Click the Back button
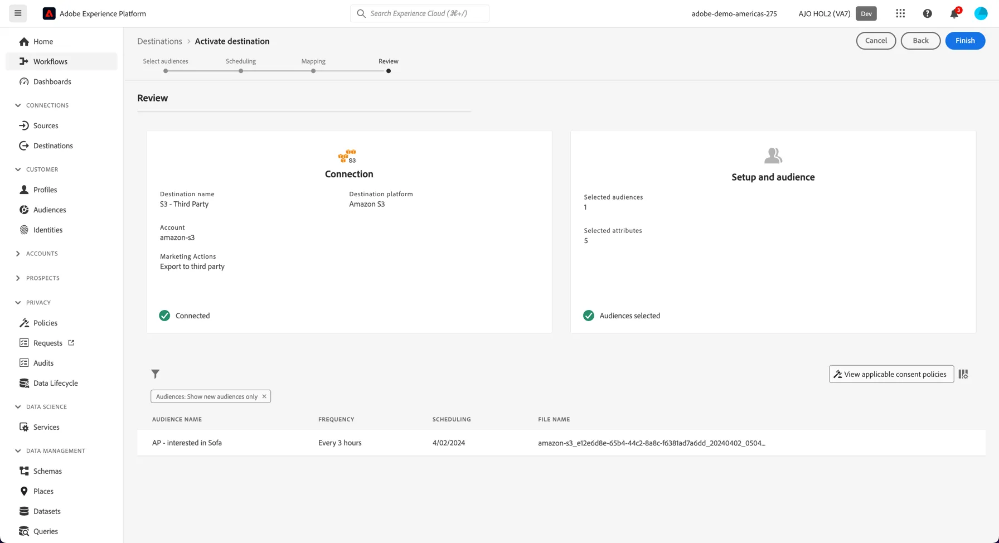This screenshot has width=999, height=543. (x=920, y=41)
